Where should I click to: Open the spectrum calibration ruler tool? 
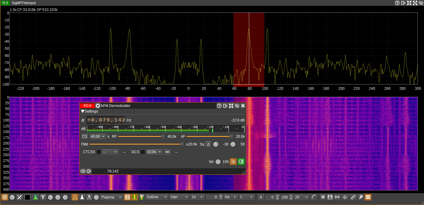click(353, 197)
